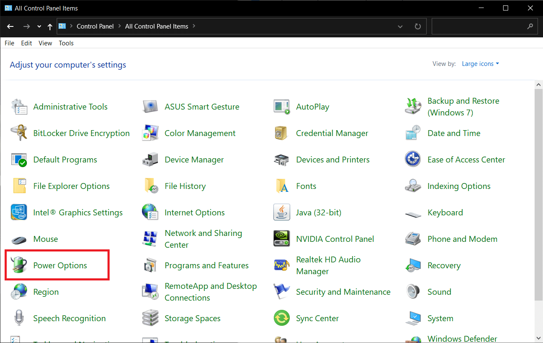The image size is (543, 343).
Task: Open the File menu
Action: click(x=9, y=43)
